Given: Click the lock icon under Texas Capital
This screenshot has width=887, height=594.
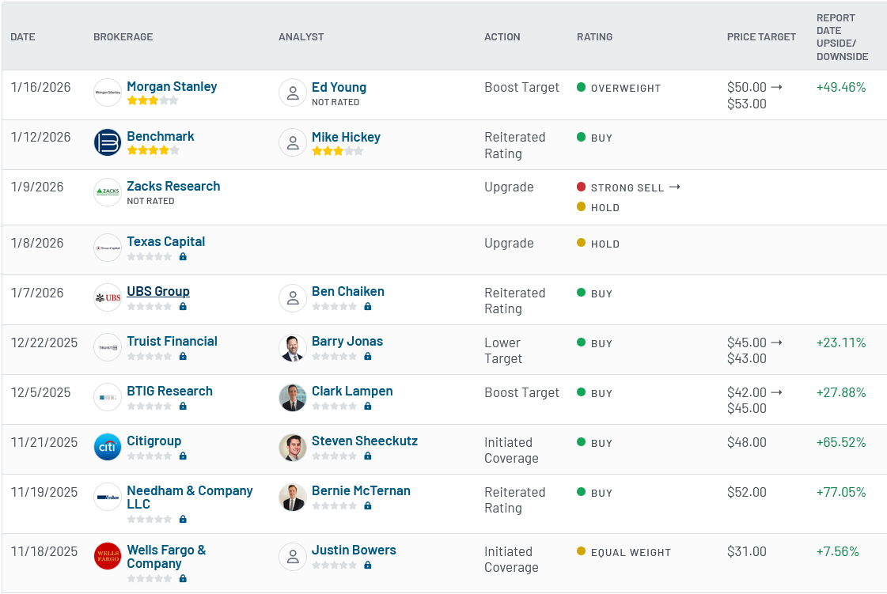Looking at the screenshot, I should tap(183, 257).
